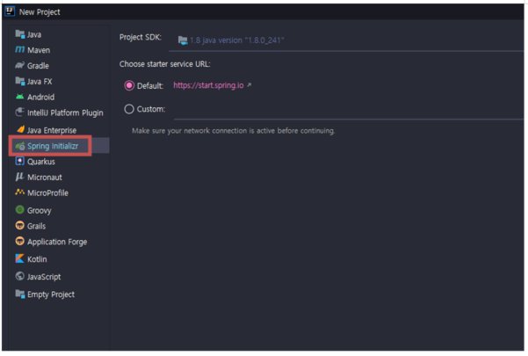The width and height of the screenshot is (528, 356).
Task: Select the Maven label in list
Action: 39,50
